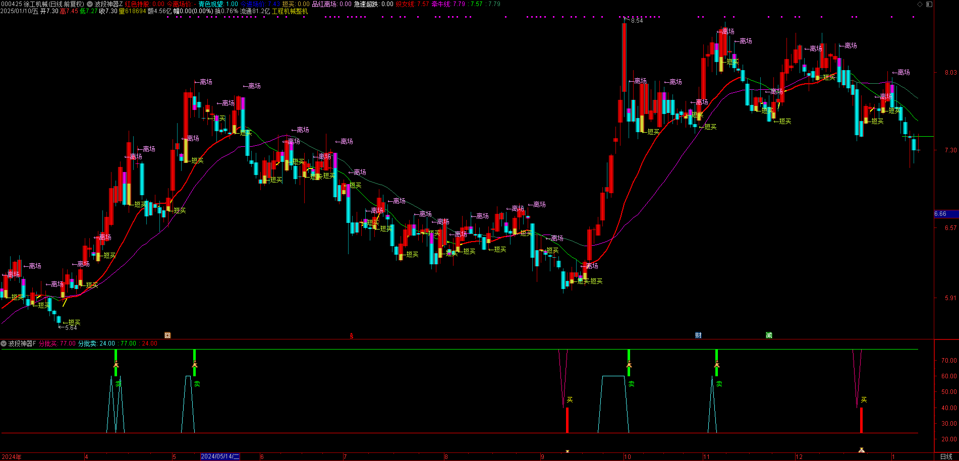
Task: Open the 财 financial report event marker
Action: 698,335
